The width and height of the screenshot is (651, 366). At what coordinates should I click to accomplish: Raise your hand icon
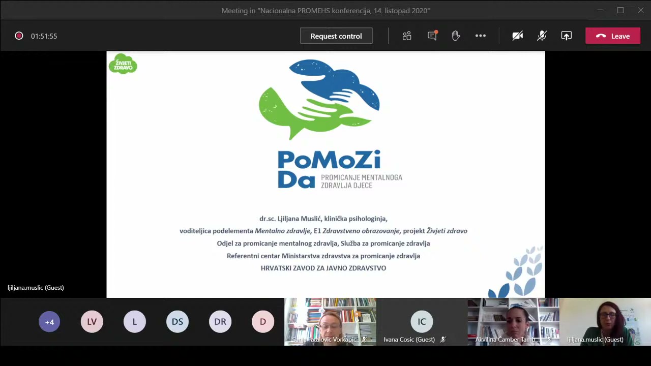pyautogui.click(x=456, y=36)
